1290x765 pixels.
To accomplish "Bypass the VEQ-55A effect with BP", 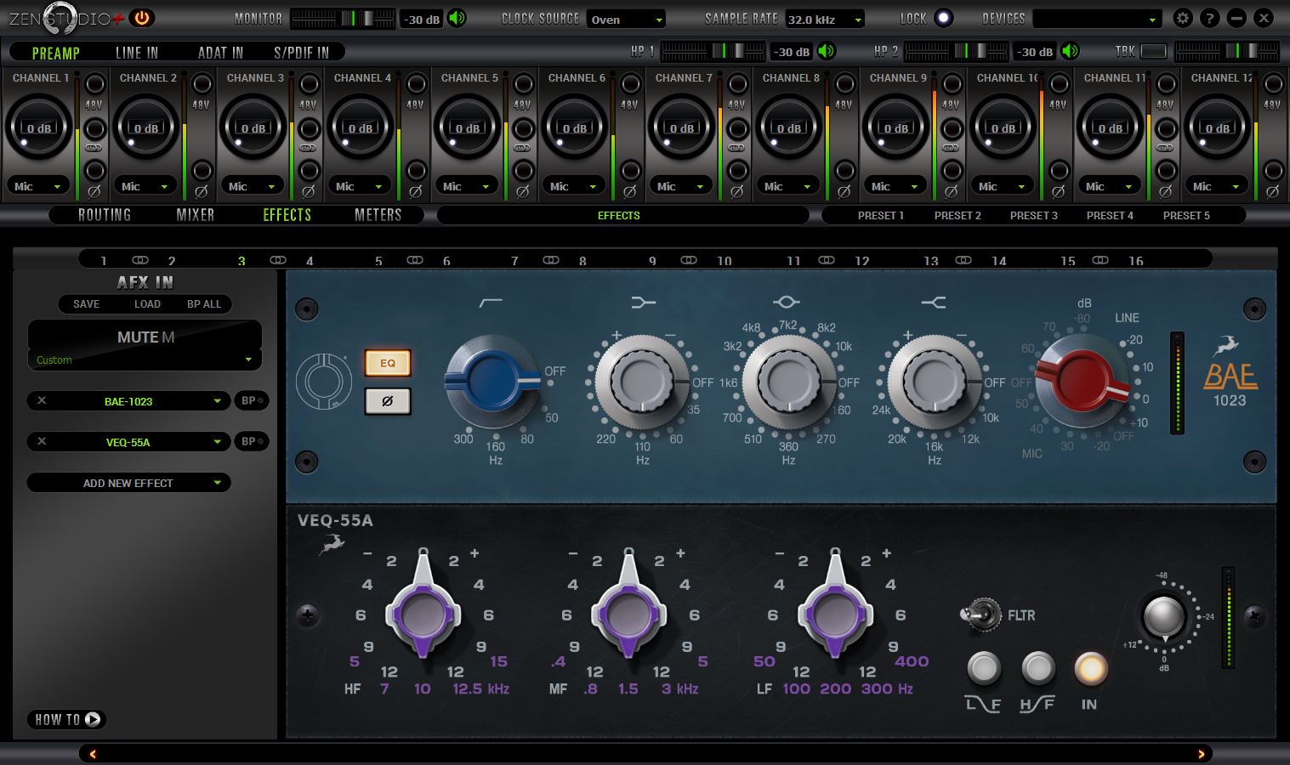I will click(x=251, y=442).
